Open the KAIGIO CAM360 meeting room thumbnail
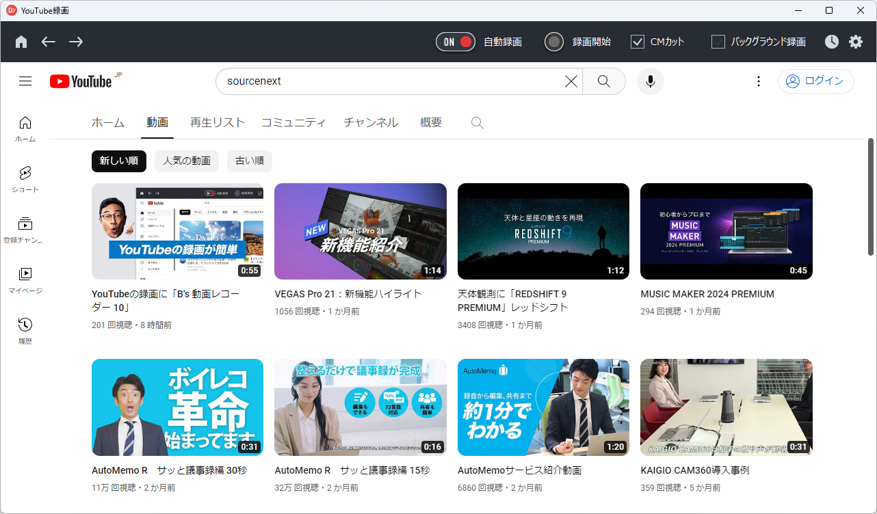The image size is (877, 514). (x=727, y=407)
